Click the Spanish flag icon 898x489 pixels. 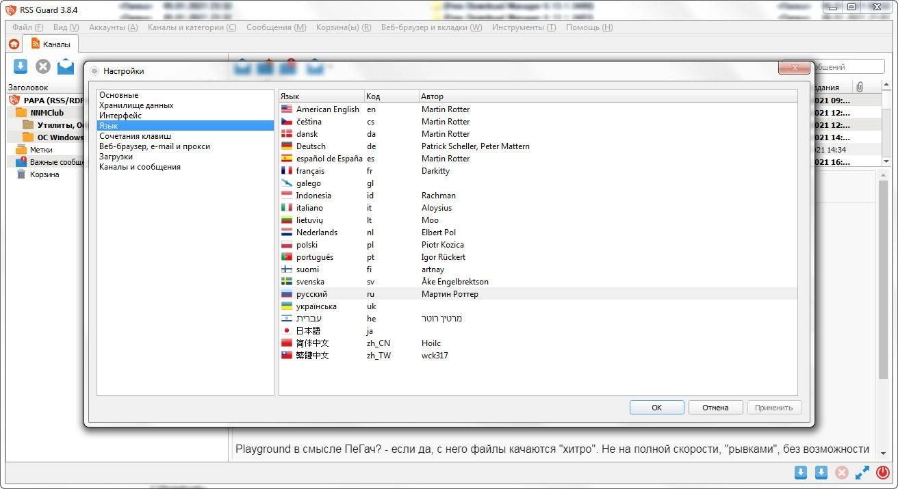tap(287, 159)
